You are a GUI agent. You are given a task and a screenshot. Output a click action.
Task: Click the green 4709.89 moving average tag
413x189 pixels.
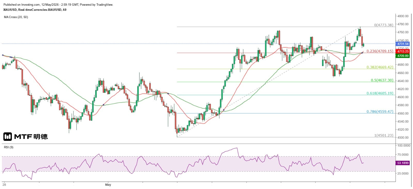point(403,56)
